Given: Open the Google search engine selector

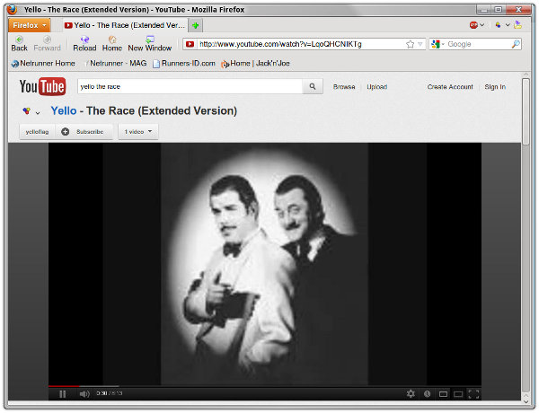Looking at the screenshot, I should pos(437,44).
